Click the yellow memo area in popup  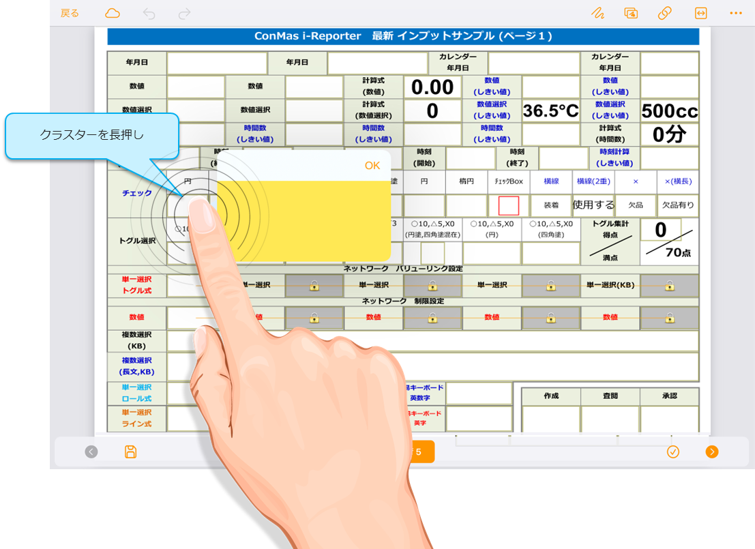(x=304, y=221)
